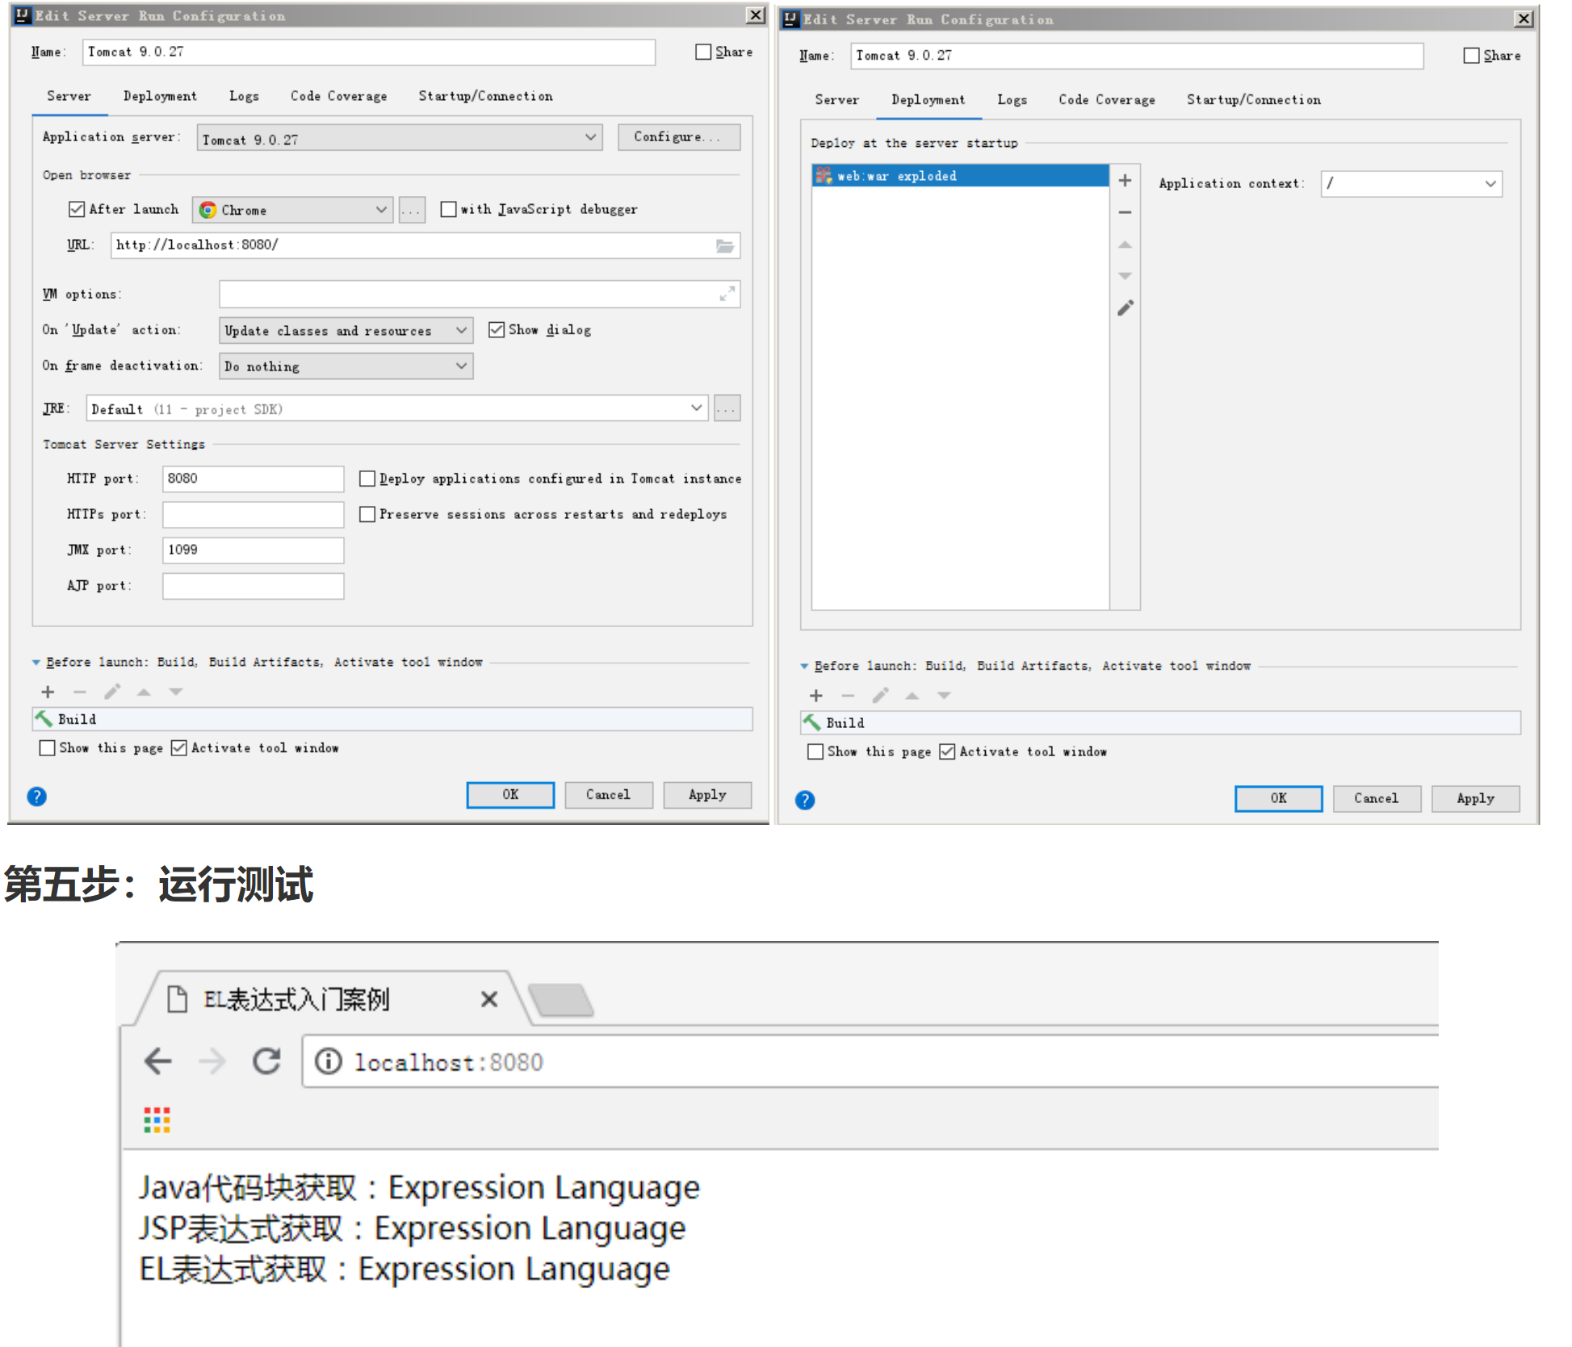Move before-launch task up in right dialog

(x=912, y=696)
